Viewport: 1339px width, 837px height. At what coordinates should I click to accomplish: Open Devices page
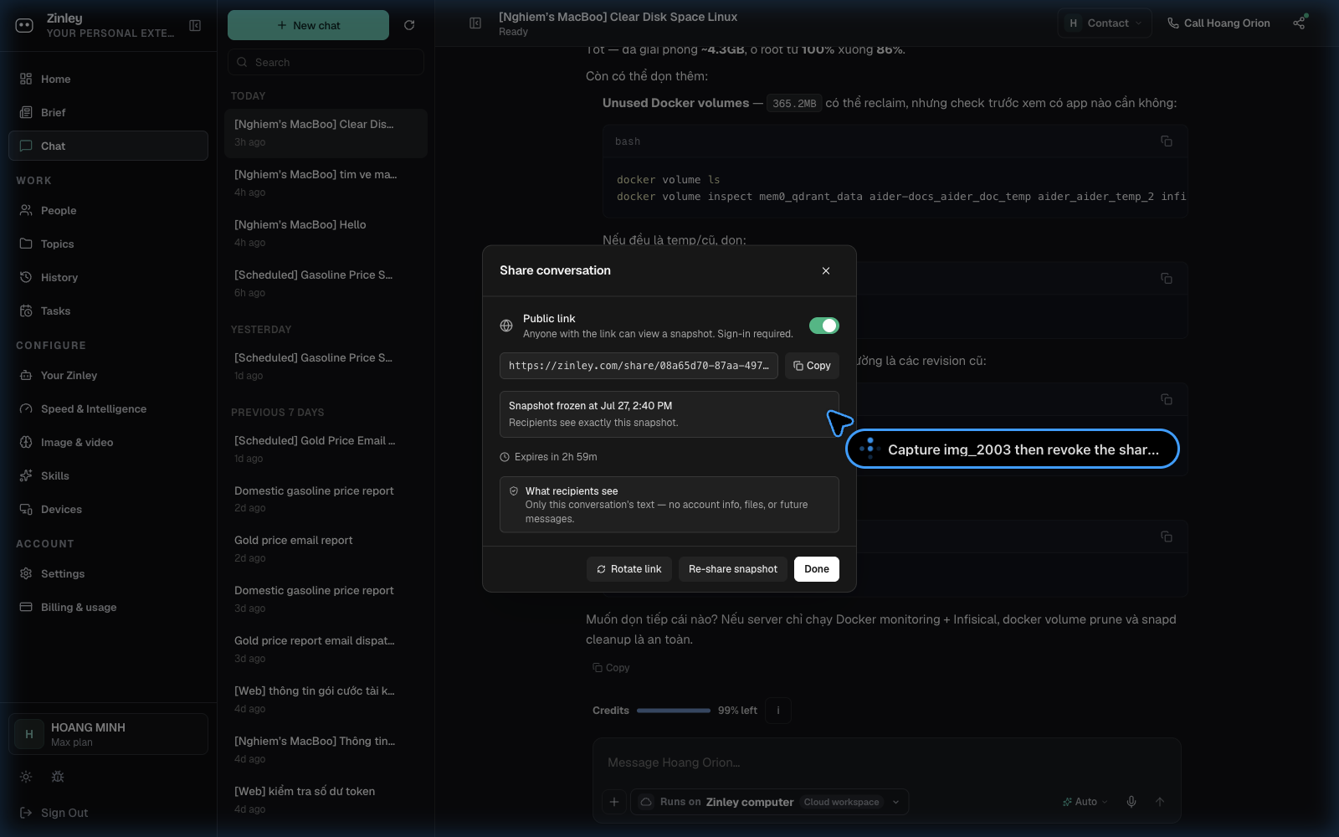(108, 509)
